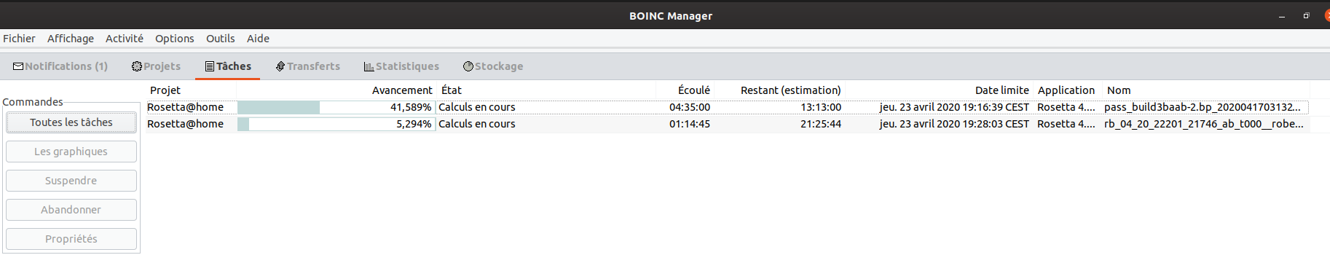Open the Activité menu
Viewport: 1330px width, 263px height.
tap(125, 39)
